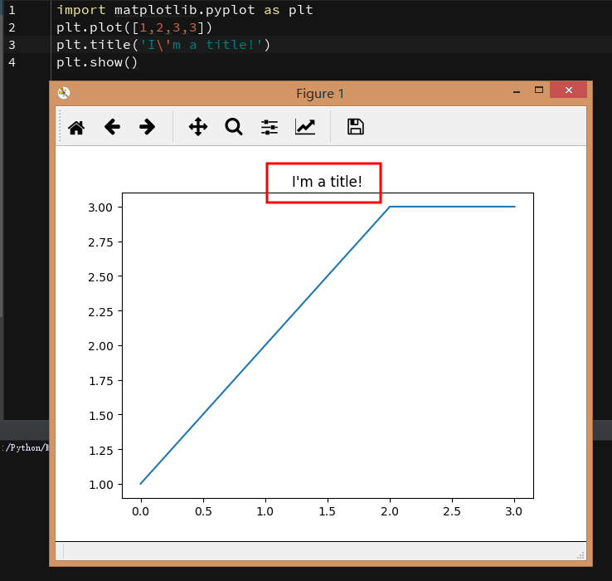Click the 0.0 x-axis tick label
This screenshot has width=612, height=581.
140,511
